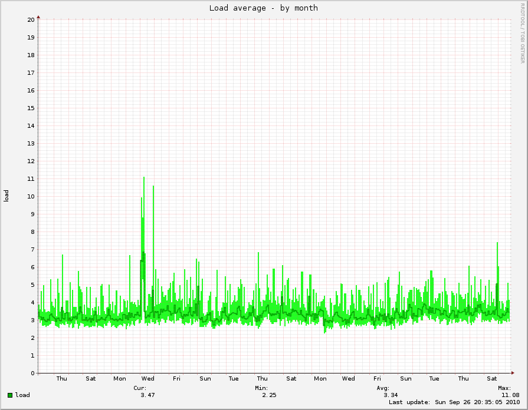528x410 pixels.
Task: Select the current value 3.47
Action: pos(148,395)
